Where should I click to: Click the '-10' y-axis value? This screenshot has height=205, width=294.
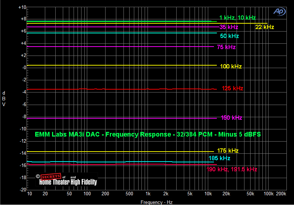click(x=23, y=129)
